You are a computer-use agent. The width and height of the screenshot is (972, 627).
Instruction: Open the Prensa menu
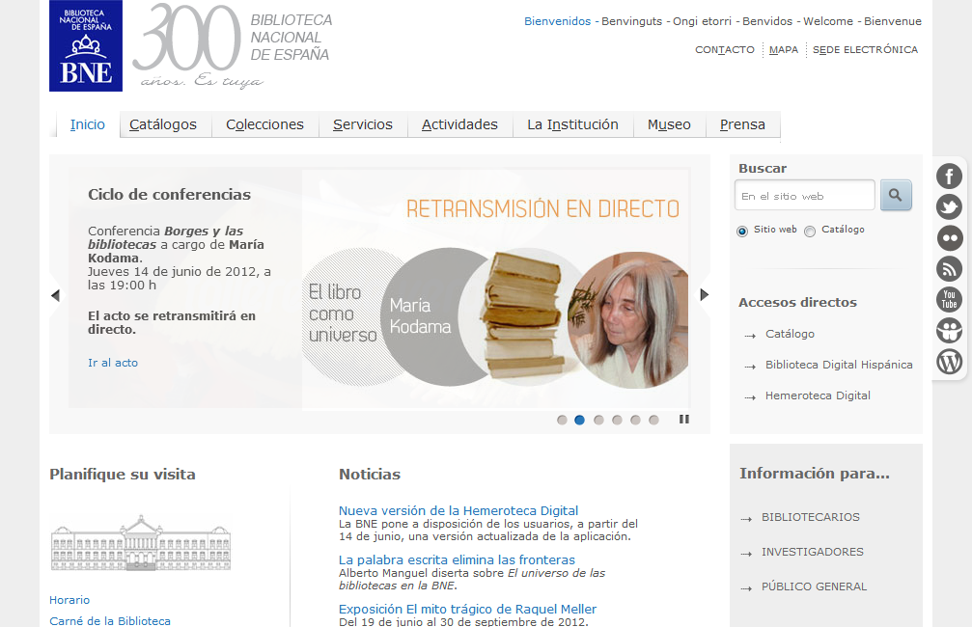[x=742, y=124]
